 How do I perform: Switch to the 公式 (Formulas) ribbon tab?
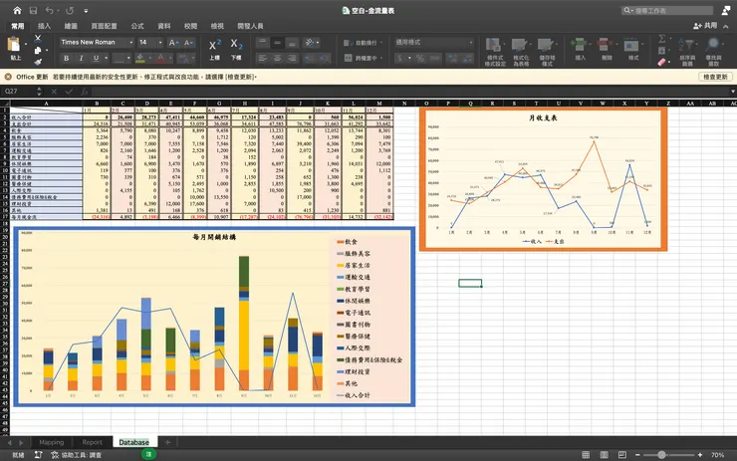(137, 26)
